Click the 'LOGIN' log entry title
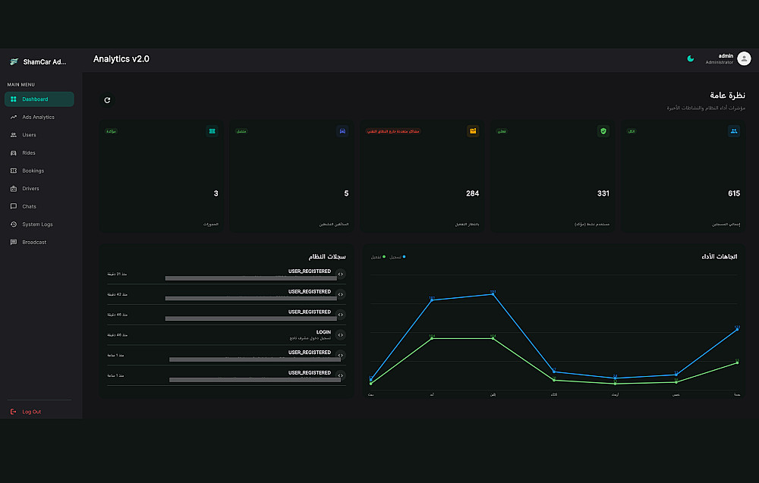 point(324,332)
